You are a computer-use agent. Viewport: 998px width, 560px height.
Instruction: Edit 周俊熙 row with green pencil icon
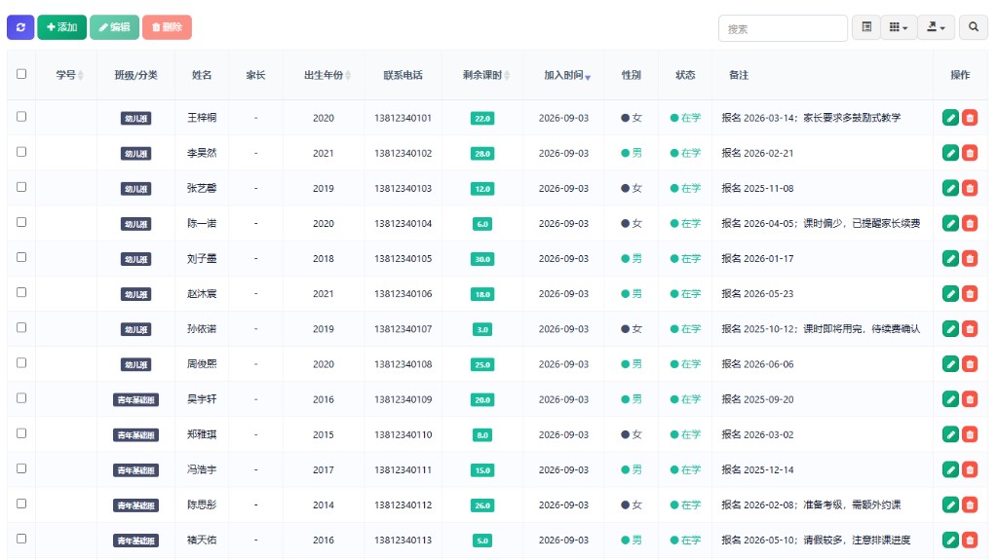pyautogui.click(x=950, y=364)
